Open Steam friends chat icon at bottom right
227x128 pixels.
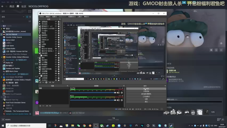pos(223,119)
